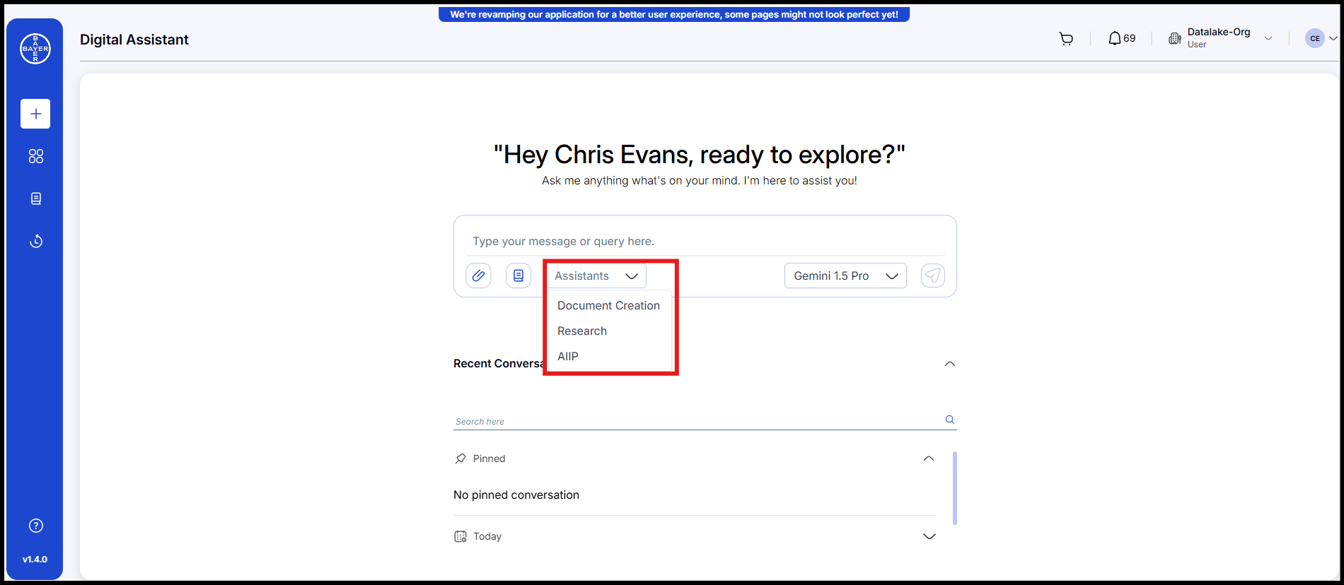Click the Digital Assistant page title
Screen dimensions: 1344x585
point(134,40)
